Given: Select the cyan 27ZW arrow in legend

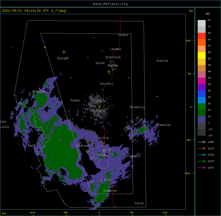Looking at the screenshot, I should tap(202, 155).
